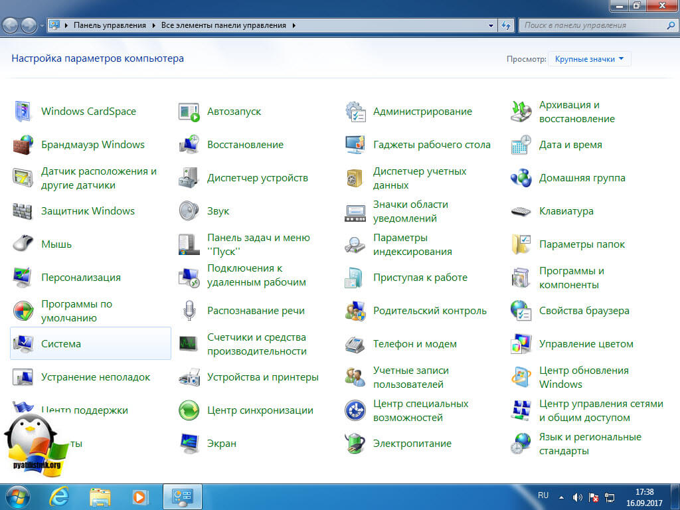Click the Диспетчер устройств icon
This screenshot has width=680, height=510.
189,178
